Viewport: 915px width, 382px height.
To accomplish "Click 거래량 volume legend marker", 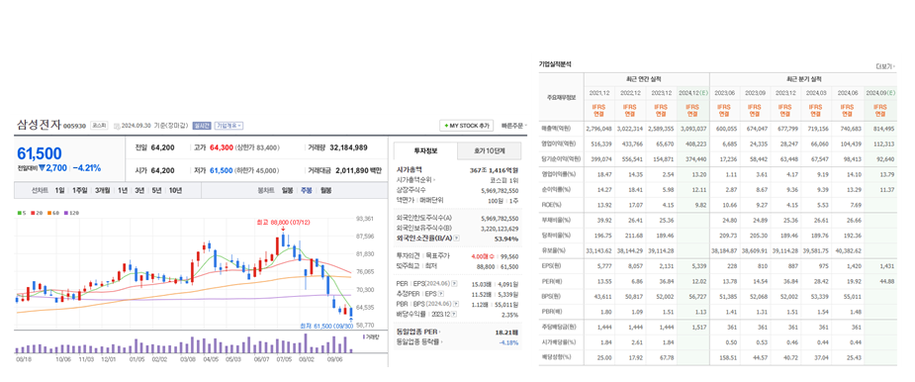I will (371, 337).
